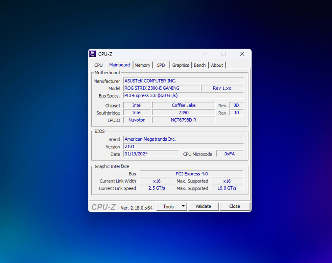Image resolution: width=332 pixels, height=263 pixels.
Task: Open the Tools menu button
Action: 169,206
